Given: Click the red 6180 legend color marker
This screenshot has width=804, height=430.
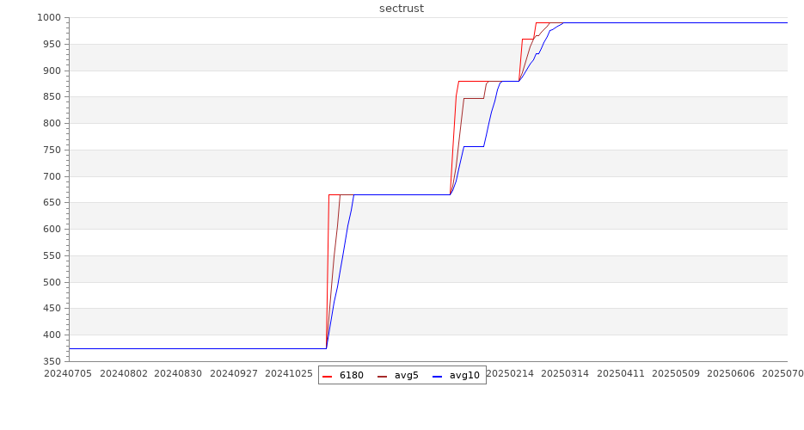Looking at the screenshot, I should [327, 377].
